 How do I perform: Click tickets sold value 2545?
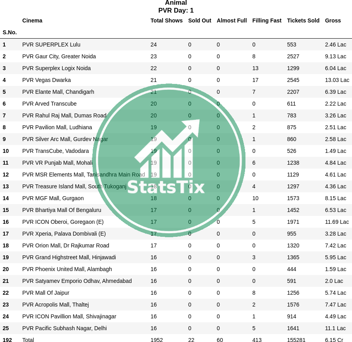(x=293, y=80)
